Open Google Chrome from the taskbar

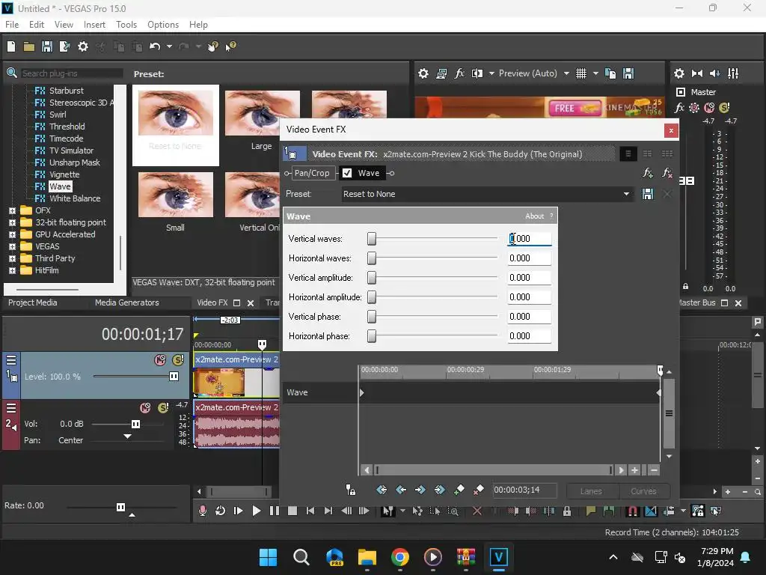coord(400,557)
